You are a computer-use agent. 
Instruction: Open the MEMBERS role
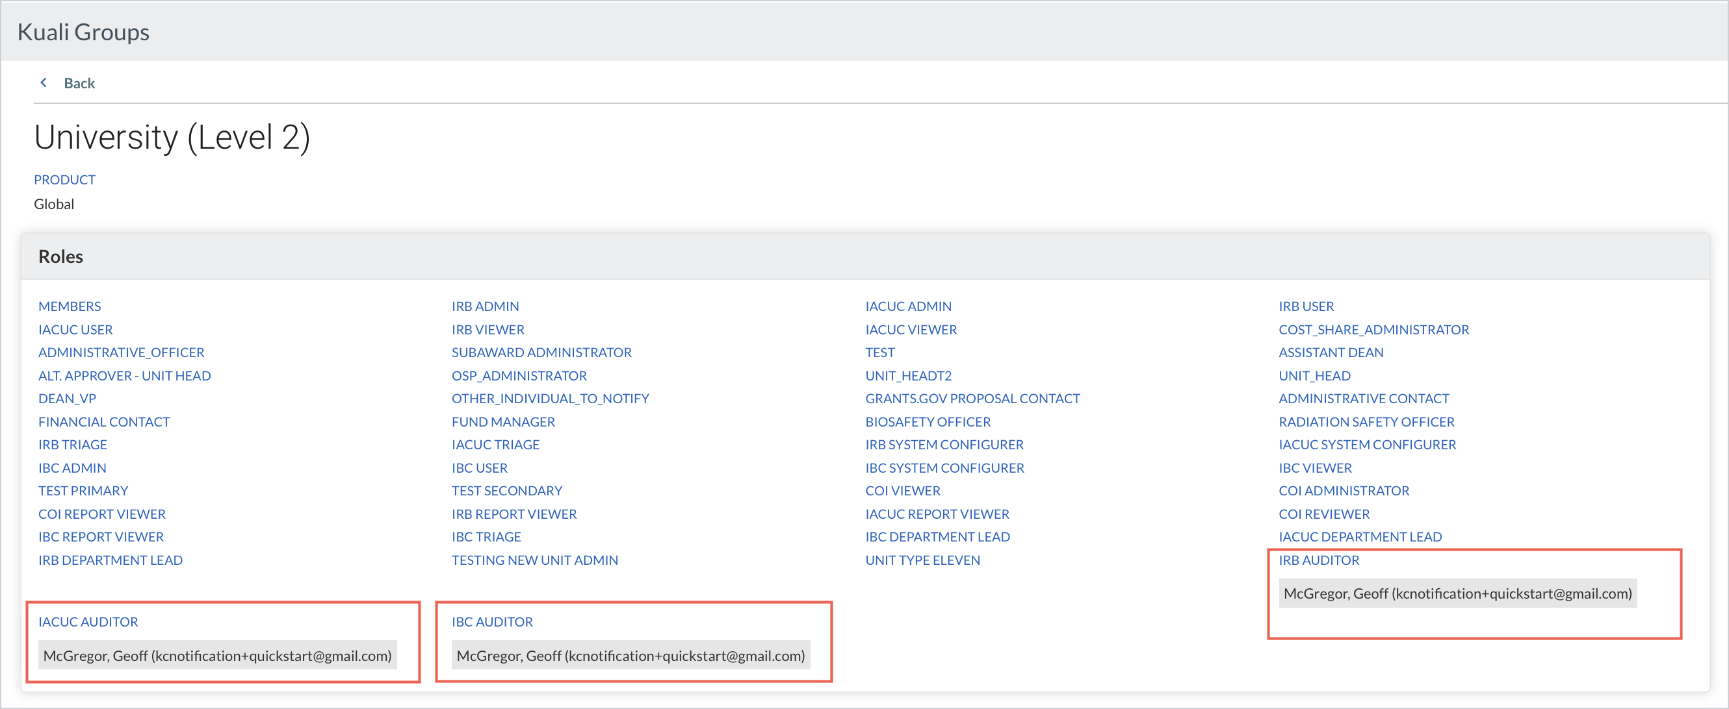pos(69,306)
